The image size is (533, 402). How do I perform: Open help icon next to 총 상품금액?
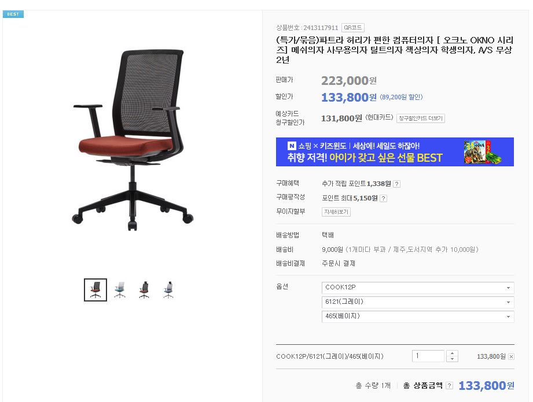click(450, 386)
